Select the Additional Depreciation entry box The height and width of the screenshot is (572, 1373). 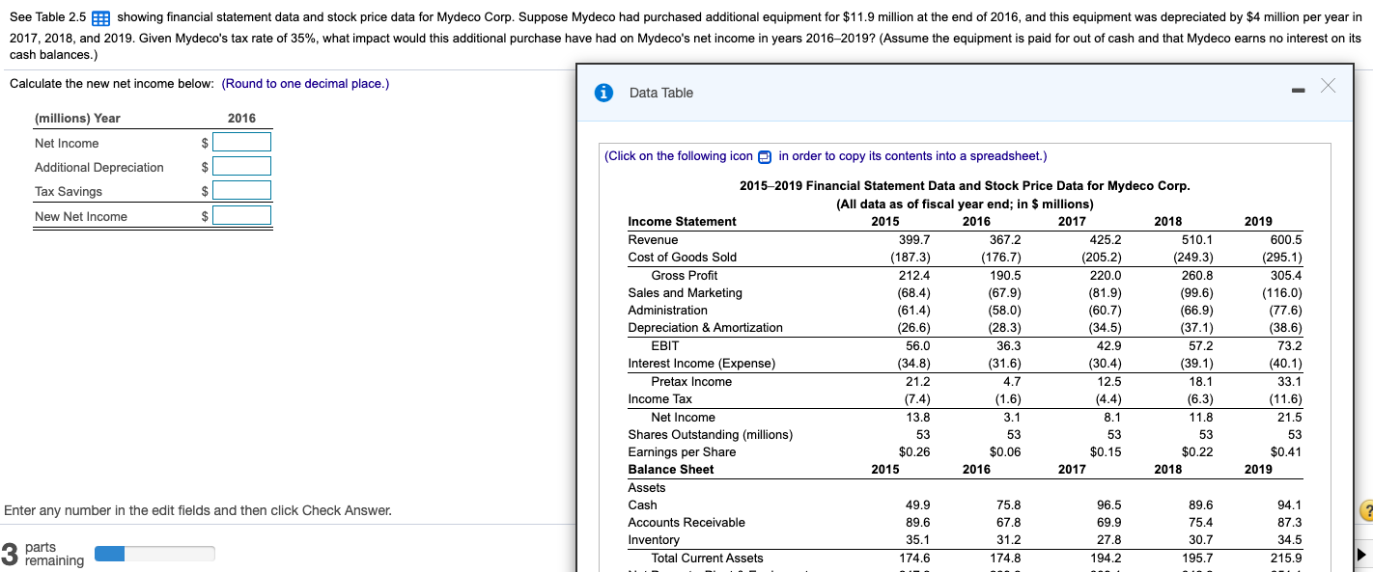click(242, 166)
